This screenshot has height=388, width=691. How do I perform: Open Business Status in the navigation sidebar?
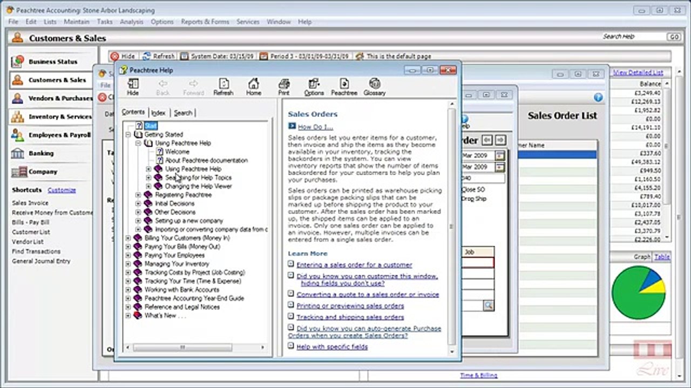(x=53, y=61)
